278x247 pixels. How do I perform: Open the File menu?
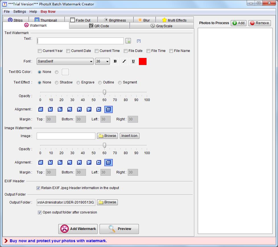pyautogui.click(x=7, y=12)
